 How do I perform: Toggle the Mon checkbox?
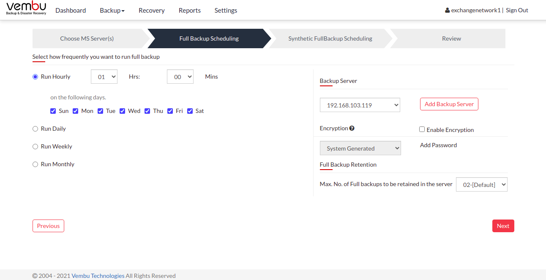(75, 111)
